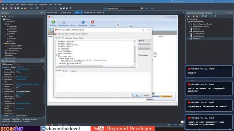Click Cancel in the Query Editor
Image resolution: width=234 pixels, height=131 pixels.
coord(146,95)
